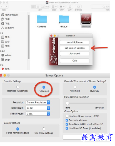Uncheck Decorate windows

tap(67, 120)
